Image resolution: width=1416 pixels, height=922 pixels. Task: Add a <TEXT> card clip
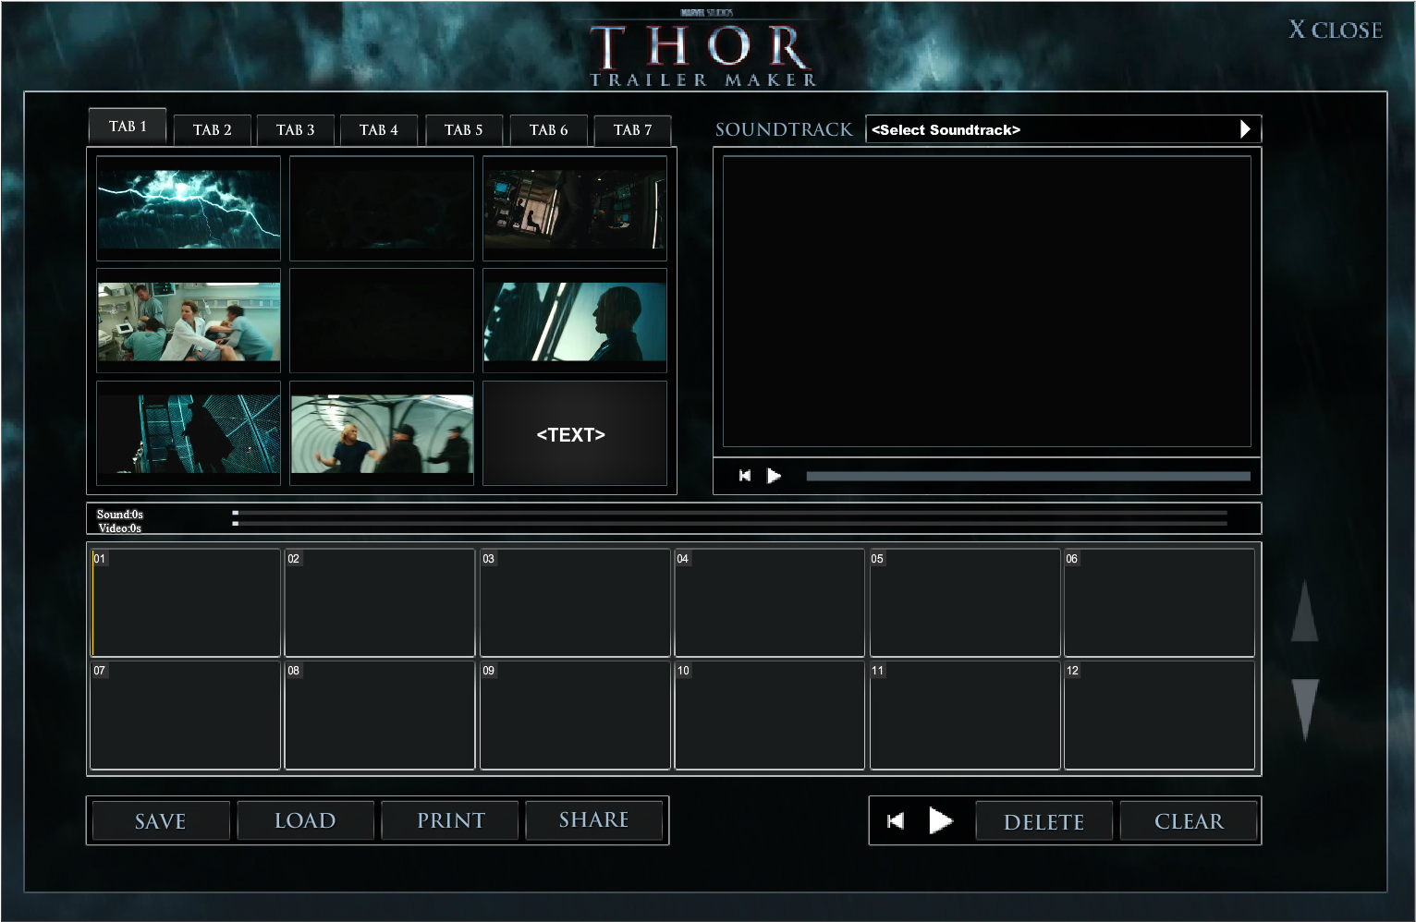(575, 434)
